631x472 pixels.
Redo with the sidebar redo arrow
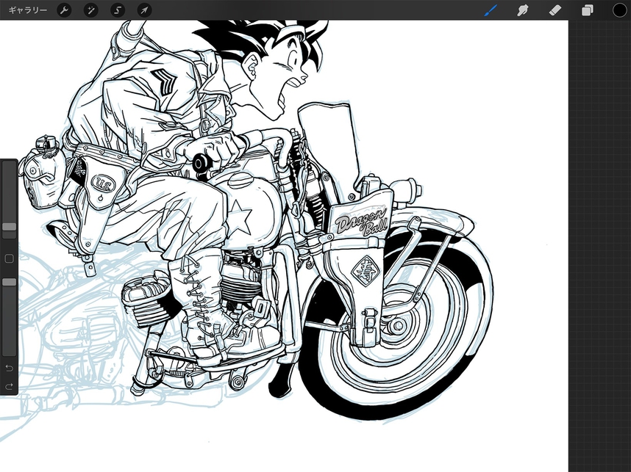coord(9,386)
